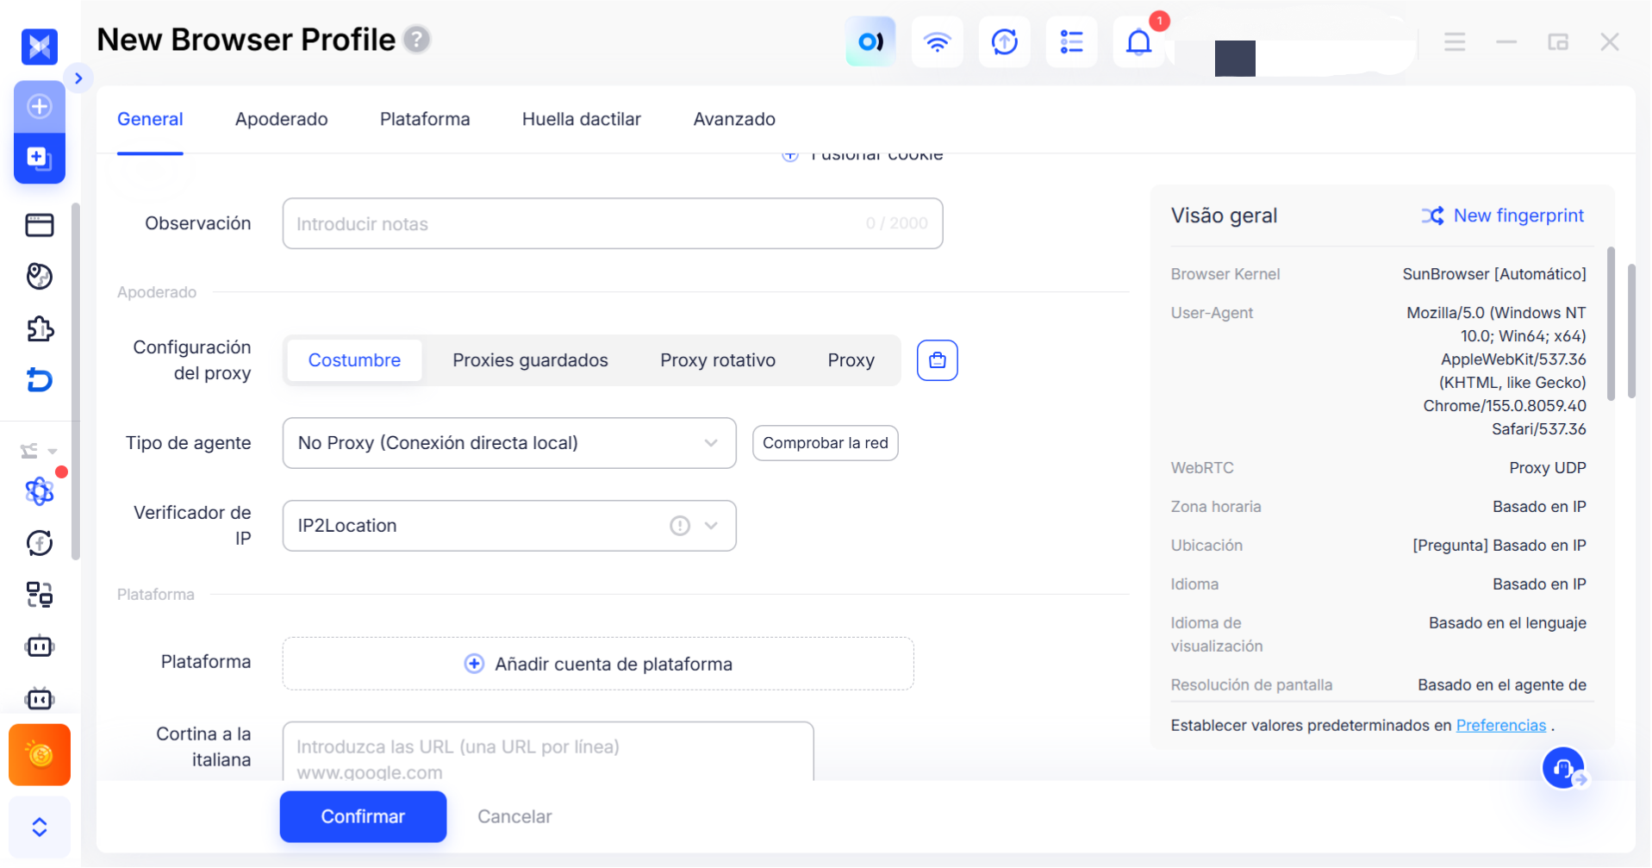
Task: Click Añadir cuenta de plataforma
Action: tap(598, 664)
